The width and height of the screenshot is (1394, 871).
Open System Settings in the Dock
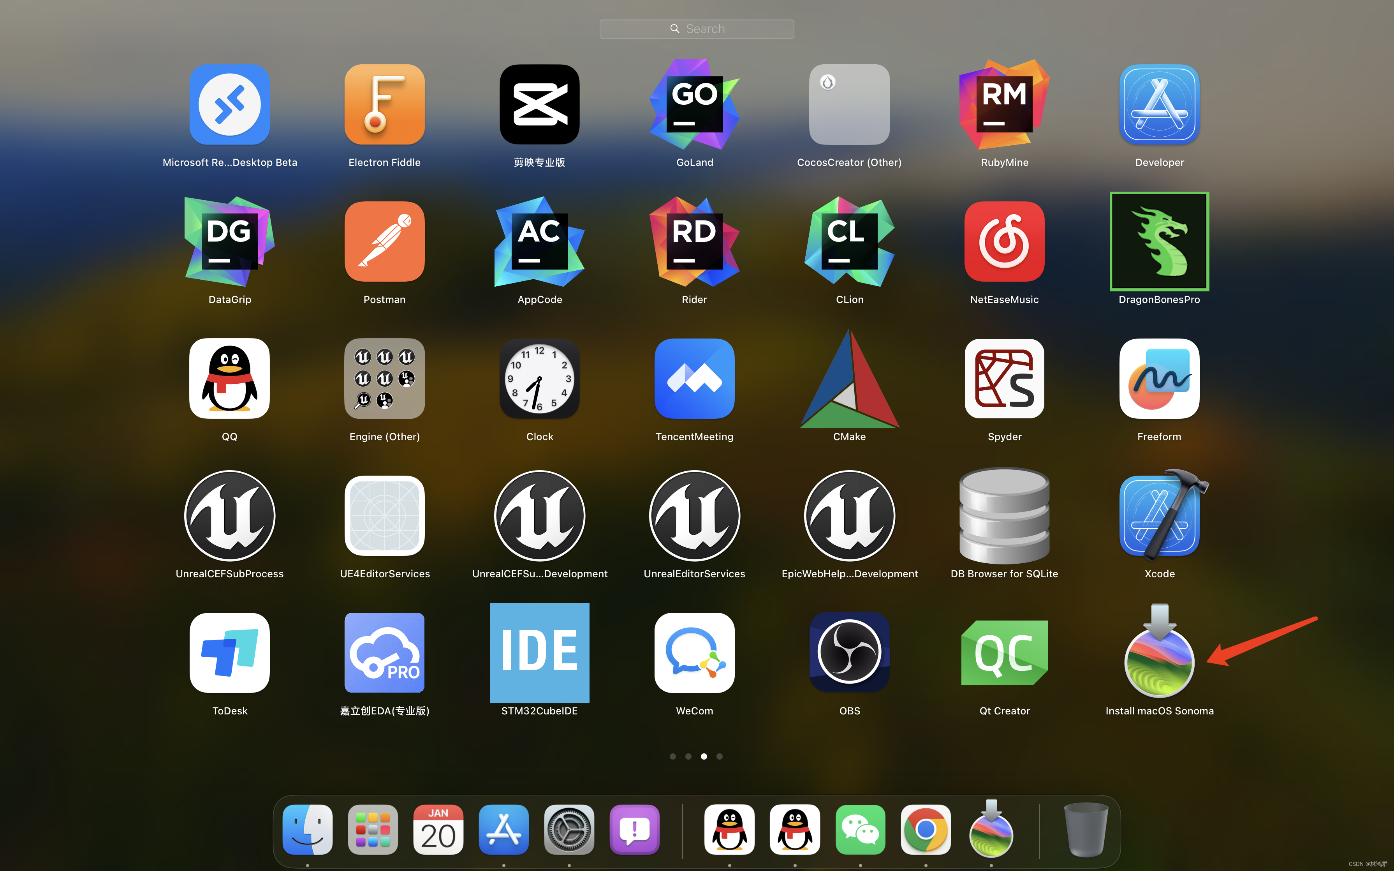[x=569, y=830]
